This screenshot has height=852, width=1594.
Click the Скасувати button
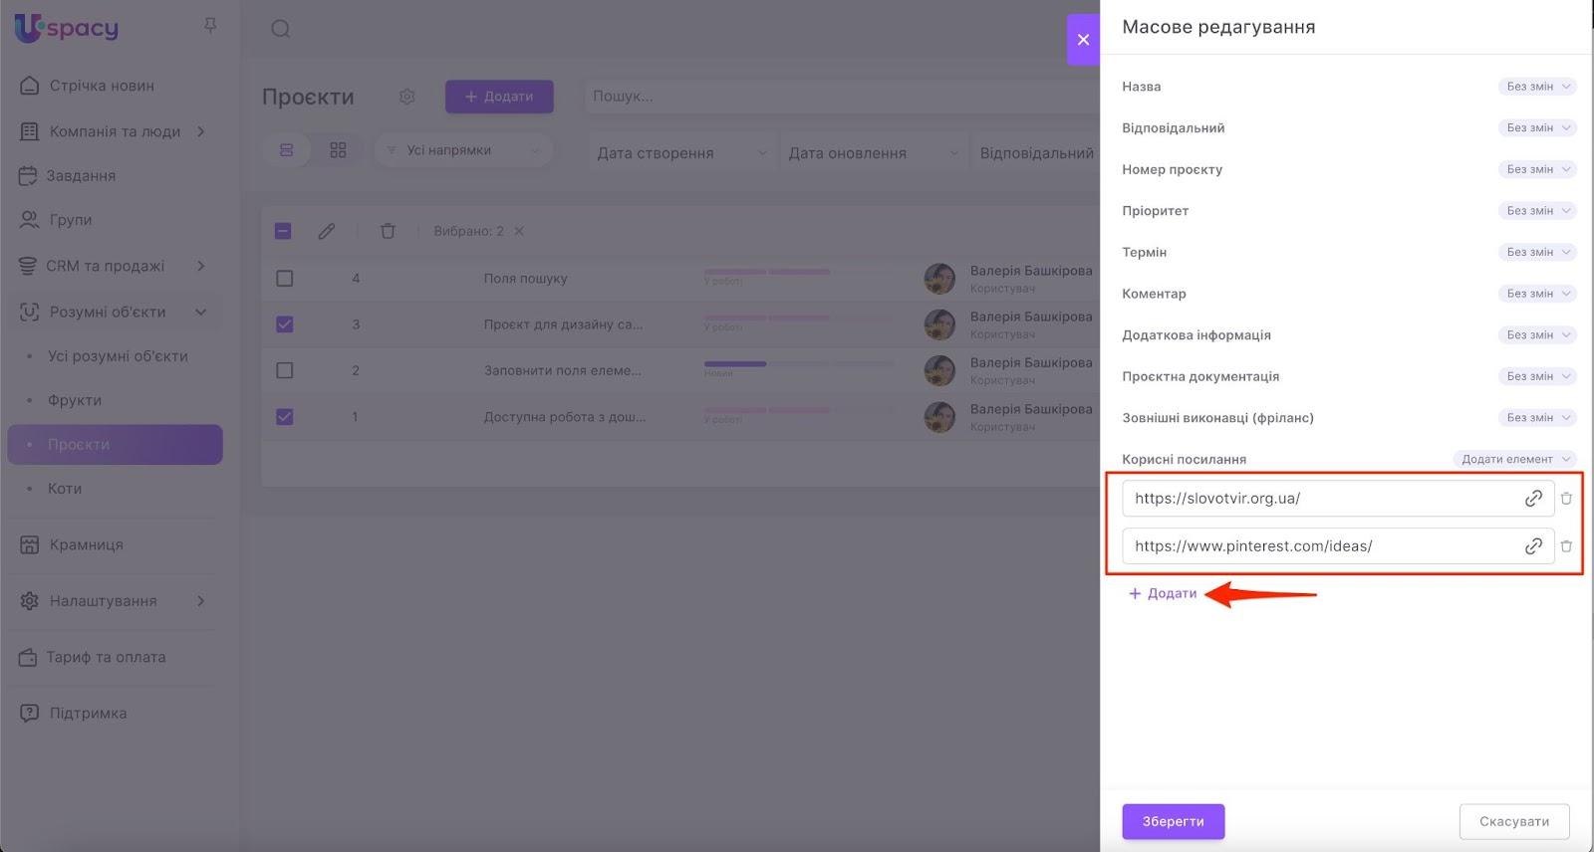[x=1514, y=821]
